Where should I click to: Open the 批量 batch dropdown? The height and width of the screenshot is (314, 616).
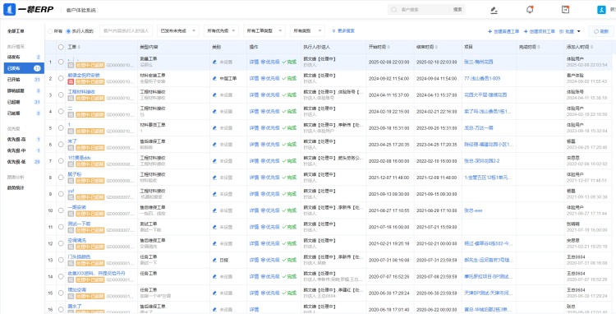coord(570,31)
